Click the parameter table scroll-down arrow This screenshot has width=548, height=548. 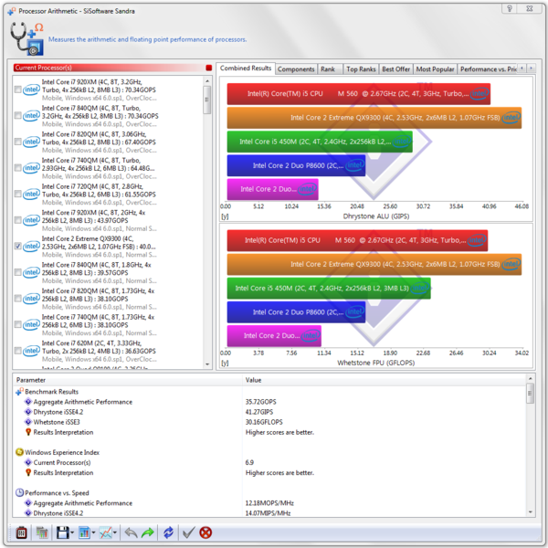pyautogui.click(x=530, y=512)
